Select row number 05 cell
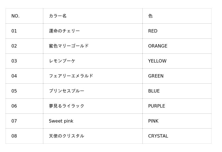This screenshot has width=222, height=152. (14, 91)
